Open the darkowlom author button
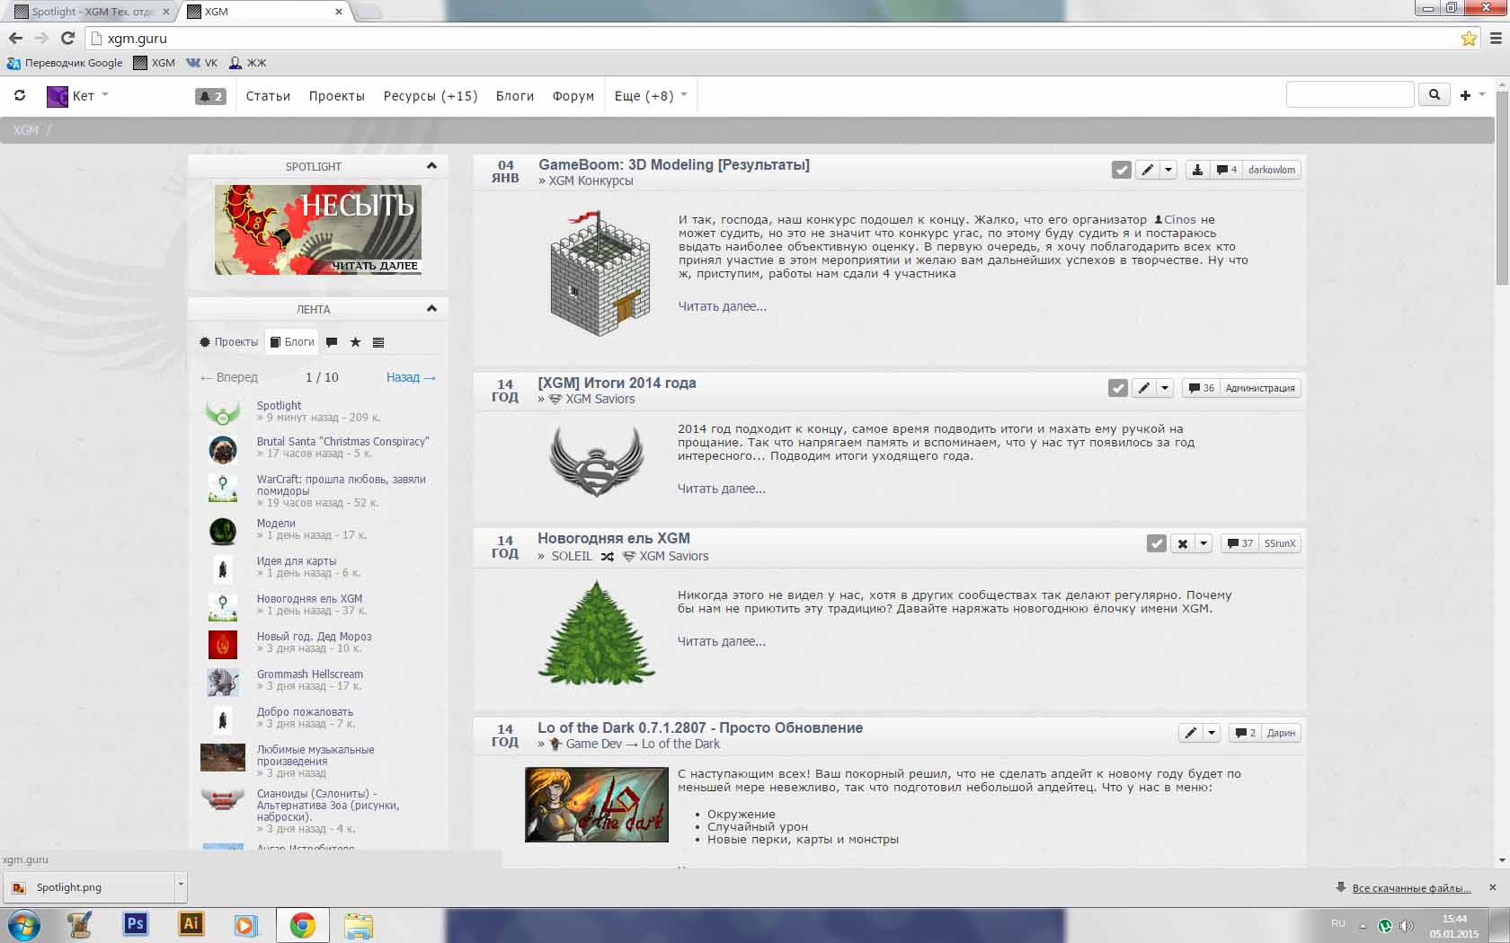 [1272, 170]
